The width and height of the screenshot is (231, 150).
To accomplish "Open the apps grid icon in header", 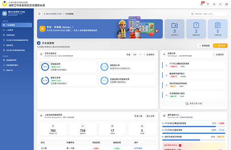I will click(x=227, y=4).
